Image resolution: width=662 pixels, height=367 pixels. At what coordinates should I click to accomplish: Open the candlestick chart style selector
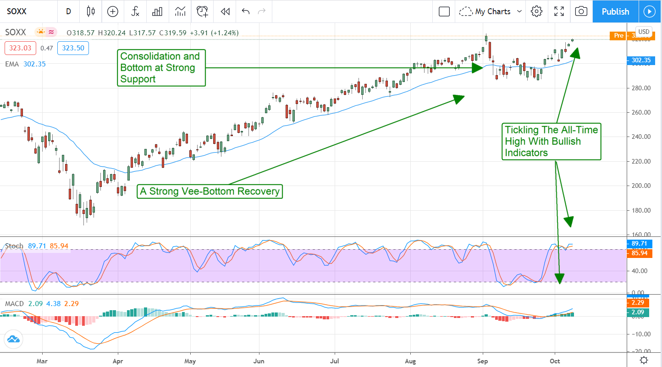(x=90, y=11)
